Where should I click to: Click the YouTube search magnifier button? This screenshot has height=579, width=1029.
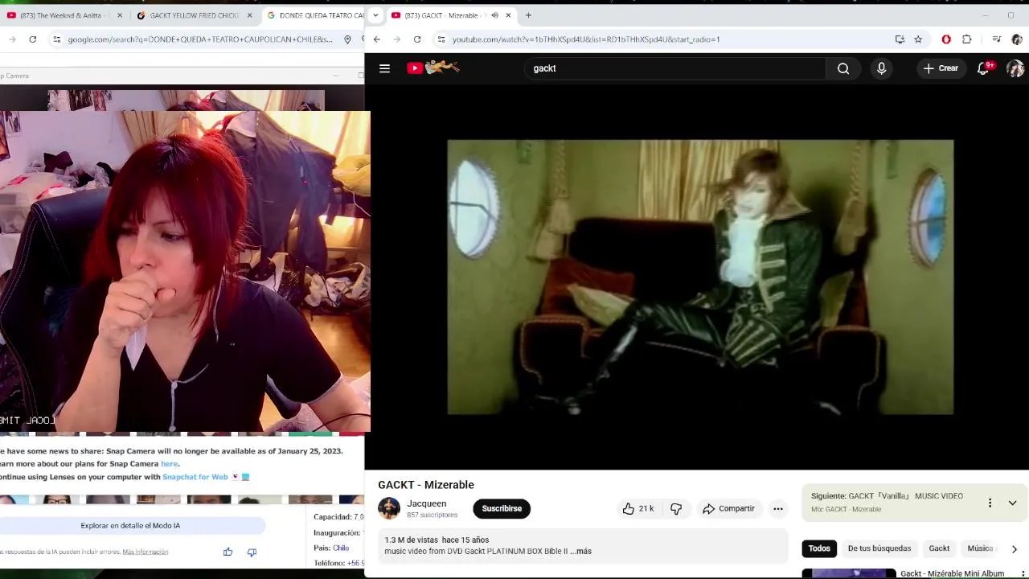(843, 68)
